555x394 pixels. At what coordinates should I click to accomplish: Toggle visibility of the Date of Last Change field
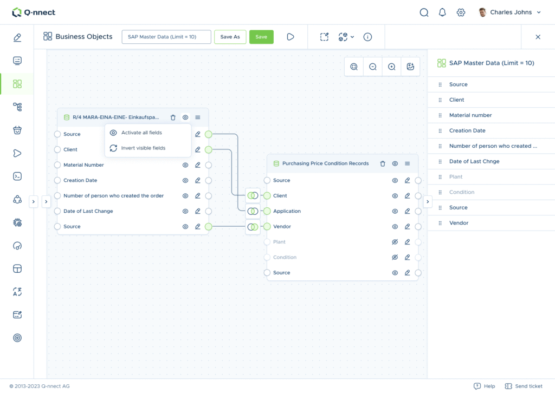[185, 211]
